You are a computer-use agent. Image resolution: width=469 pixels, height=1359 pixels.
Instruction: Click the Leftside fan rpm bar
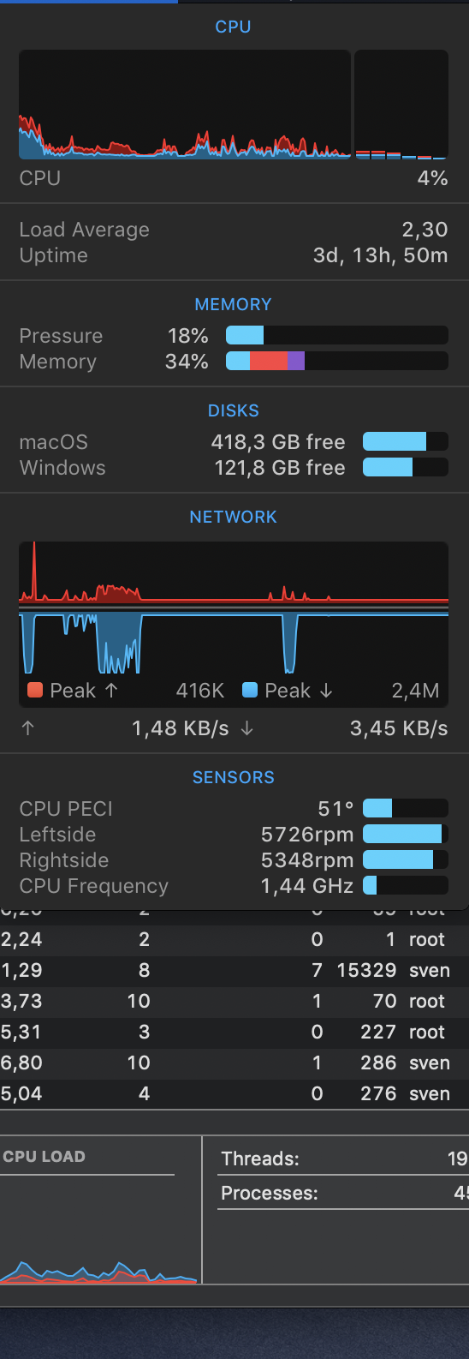[x=406, y=834]
